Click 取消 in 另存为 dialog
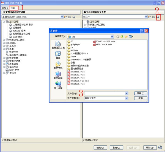Image resolution: width=165 pixels, height=152 pixels. coord(141,98)
